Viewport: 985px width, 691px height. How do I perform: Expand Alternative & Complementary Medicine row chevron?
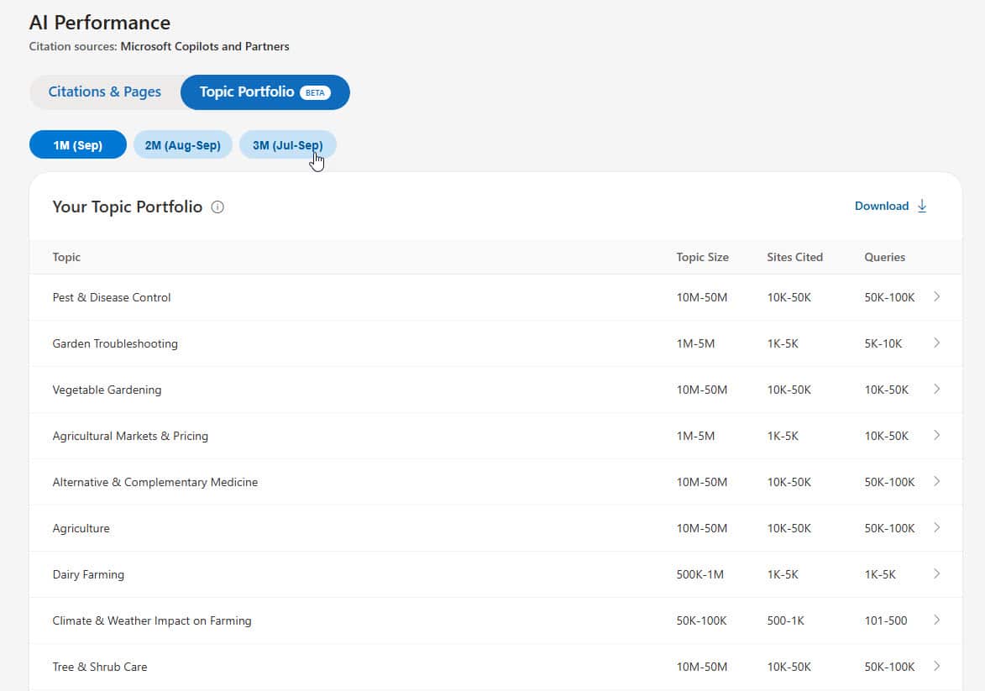tap(936, 481)
